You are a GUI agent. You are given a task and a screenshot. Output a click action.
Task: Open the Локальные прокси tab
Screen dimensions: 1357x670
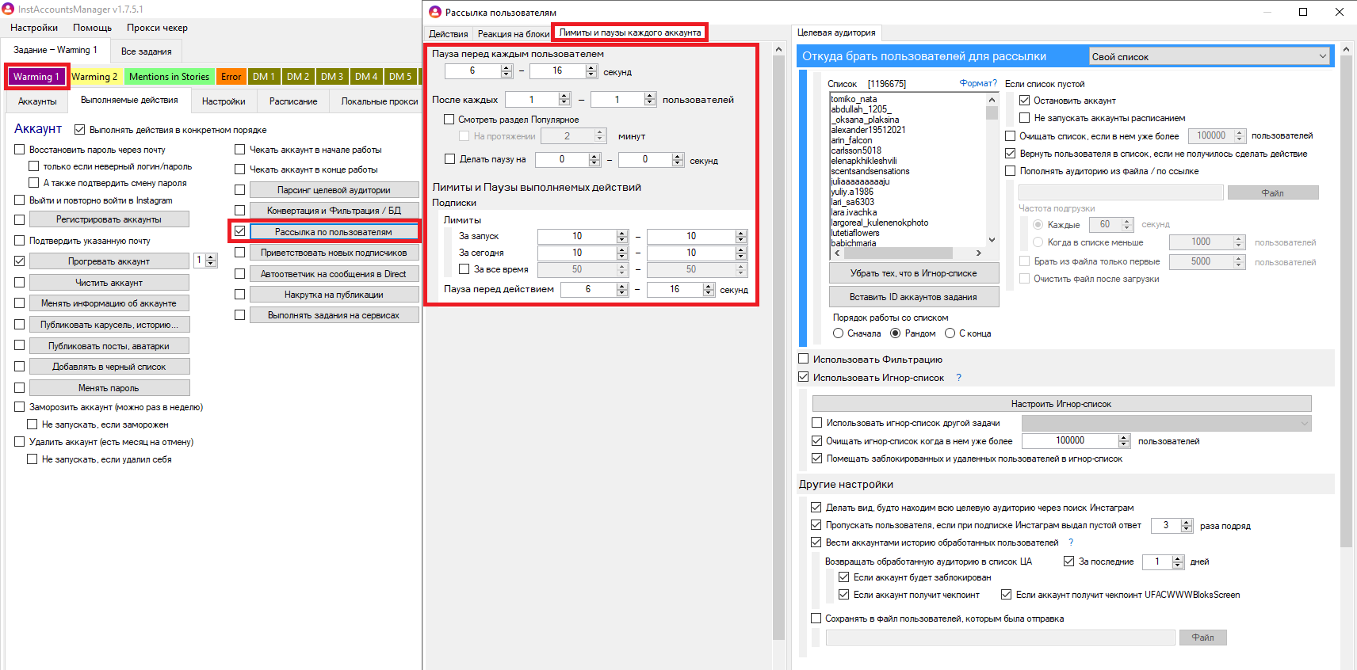coord(379,101)
